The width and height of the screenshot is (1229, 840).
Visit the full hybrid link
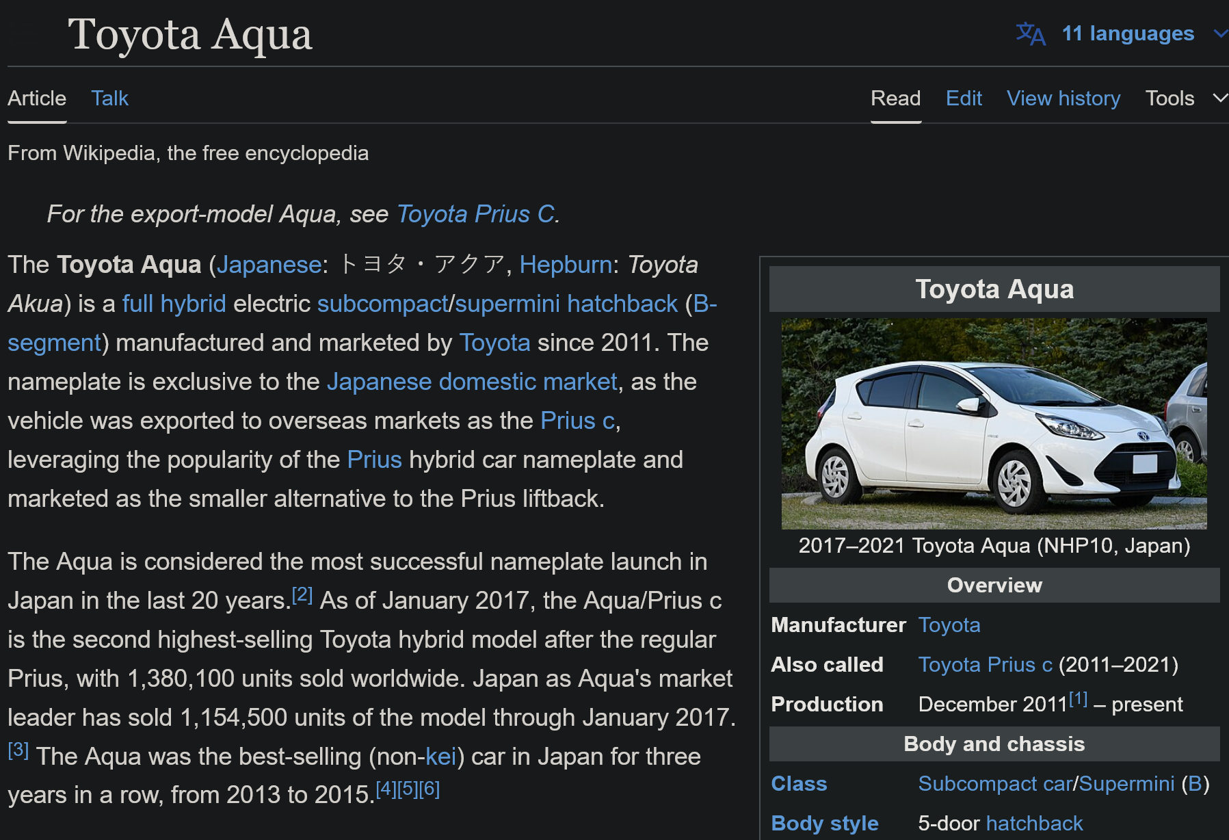(174, 304)
